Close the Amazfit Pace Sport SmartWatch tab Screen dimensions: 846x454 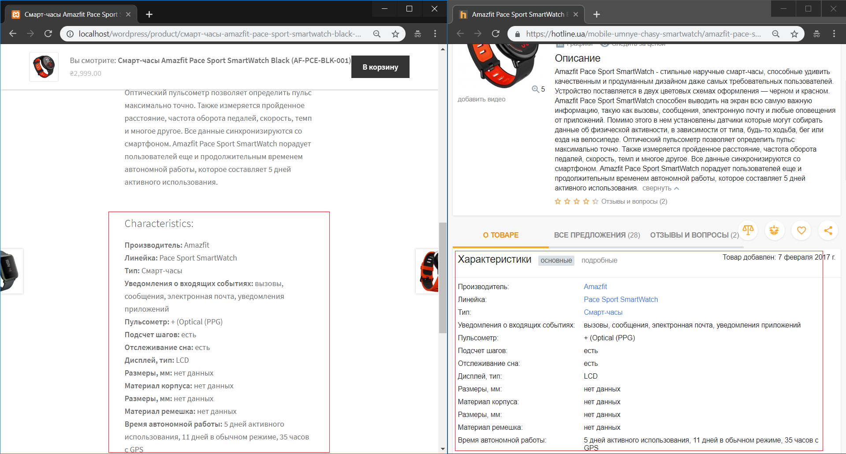(x=576, y=15)
